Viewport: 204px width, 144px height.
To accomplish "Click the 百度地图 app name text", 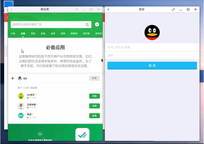I will [31, 104].
